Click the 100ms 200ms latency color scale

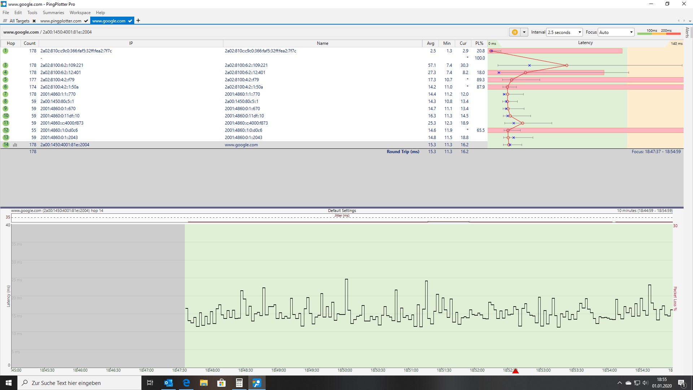pos(659,32)
